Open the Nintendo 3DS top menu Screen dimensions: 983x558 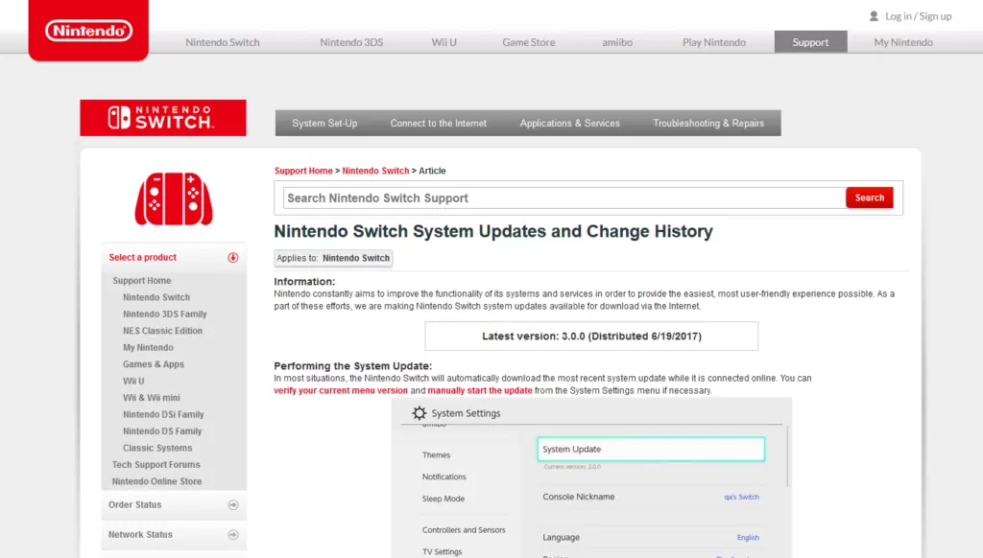[x=351, y=42]
